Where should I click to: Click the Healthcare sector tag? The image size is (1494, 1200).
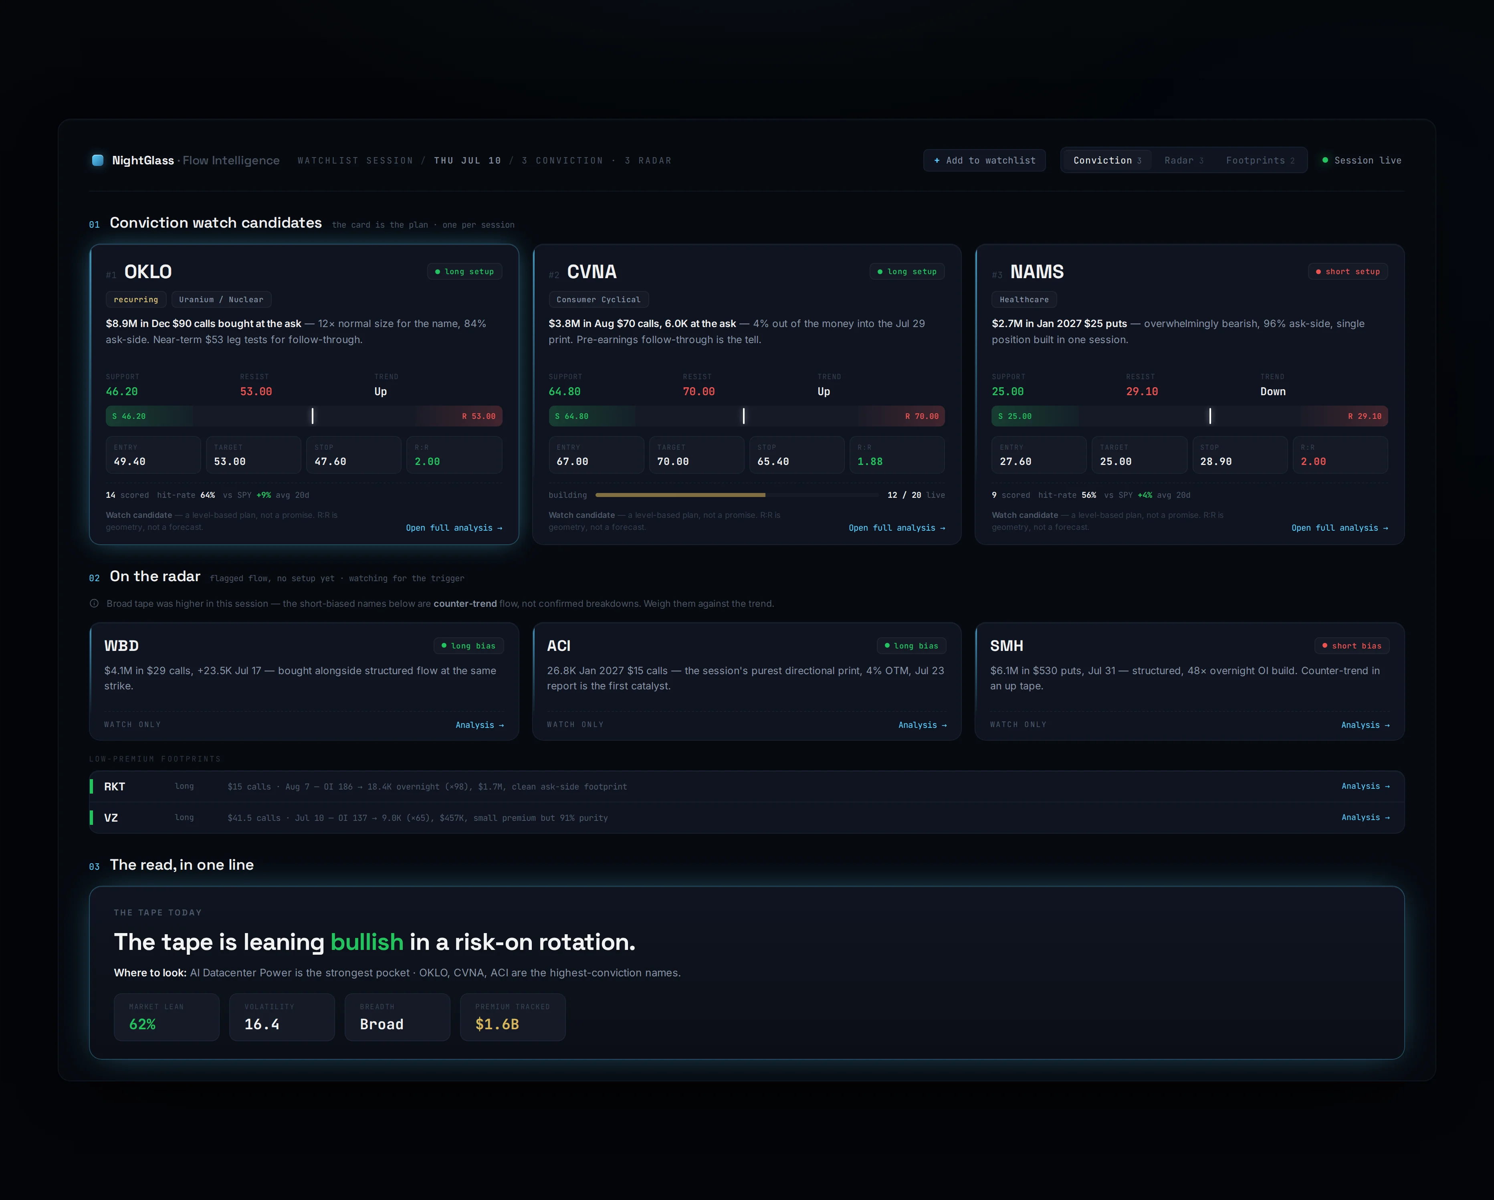click(1024, 299)
